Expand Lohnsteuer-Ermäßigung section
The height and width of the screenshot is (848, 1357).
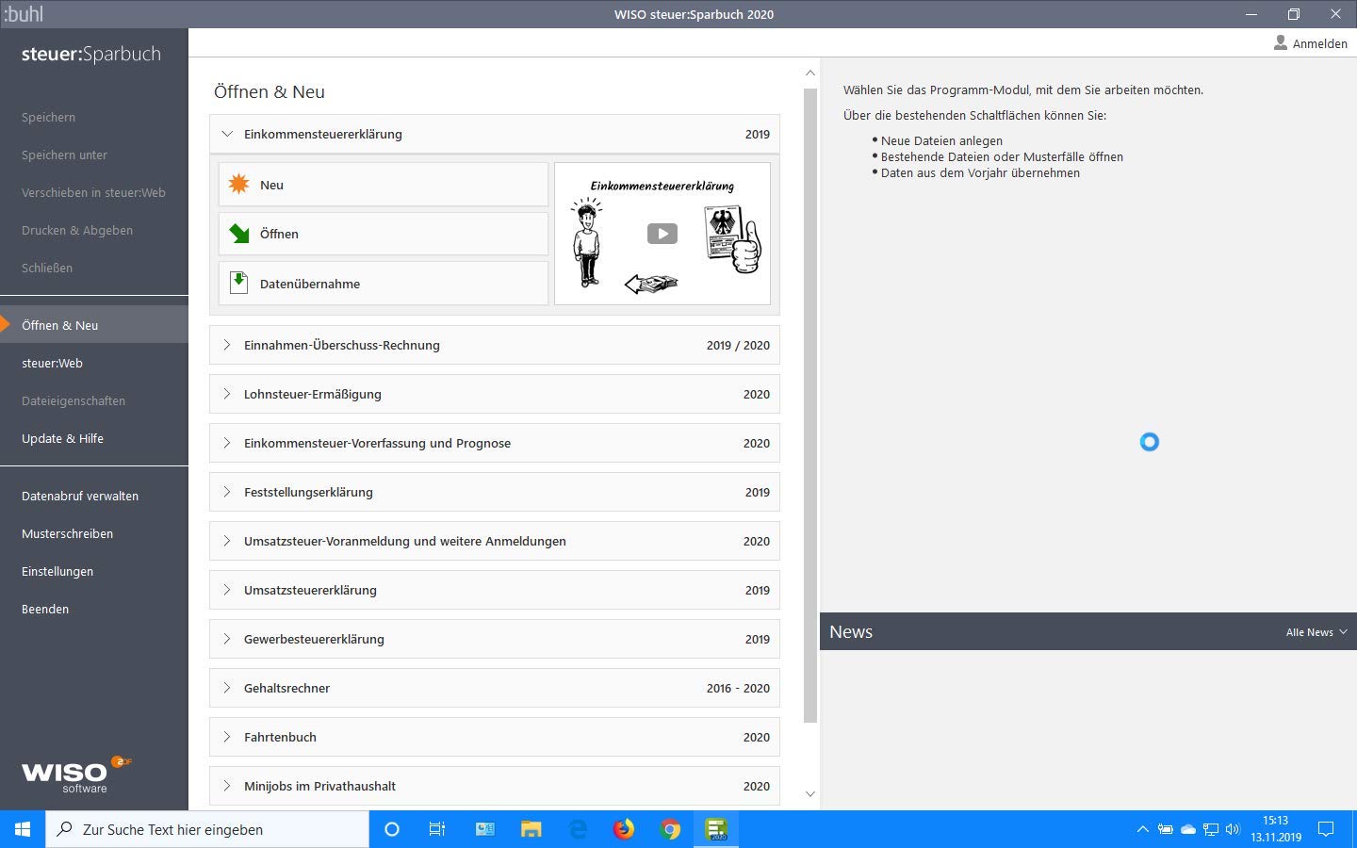(x=495, y=394)
